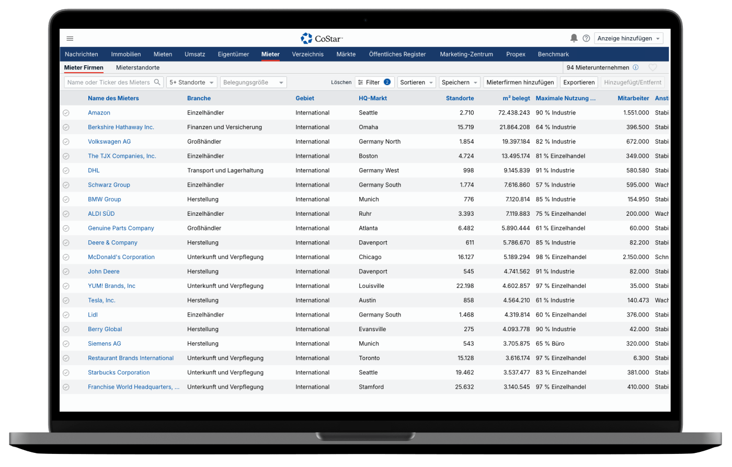Select the Volkswagen AG row check circle
Viewport: 732px width, 467px height.
coord(66,142)
